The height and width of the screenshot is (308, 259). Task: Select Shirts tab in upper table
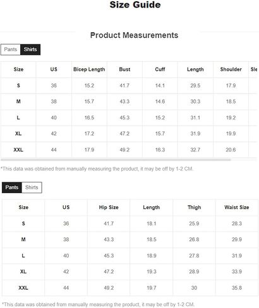point(30,49)
